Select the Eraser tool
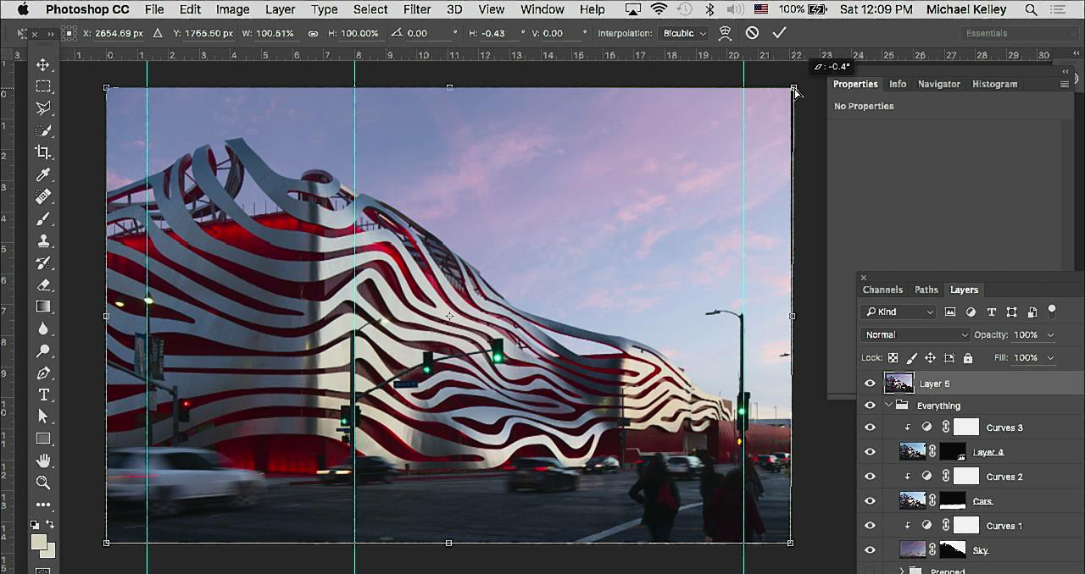 pos(43,285)
